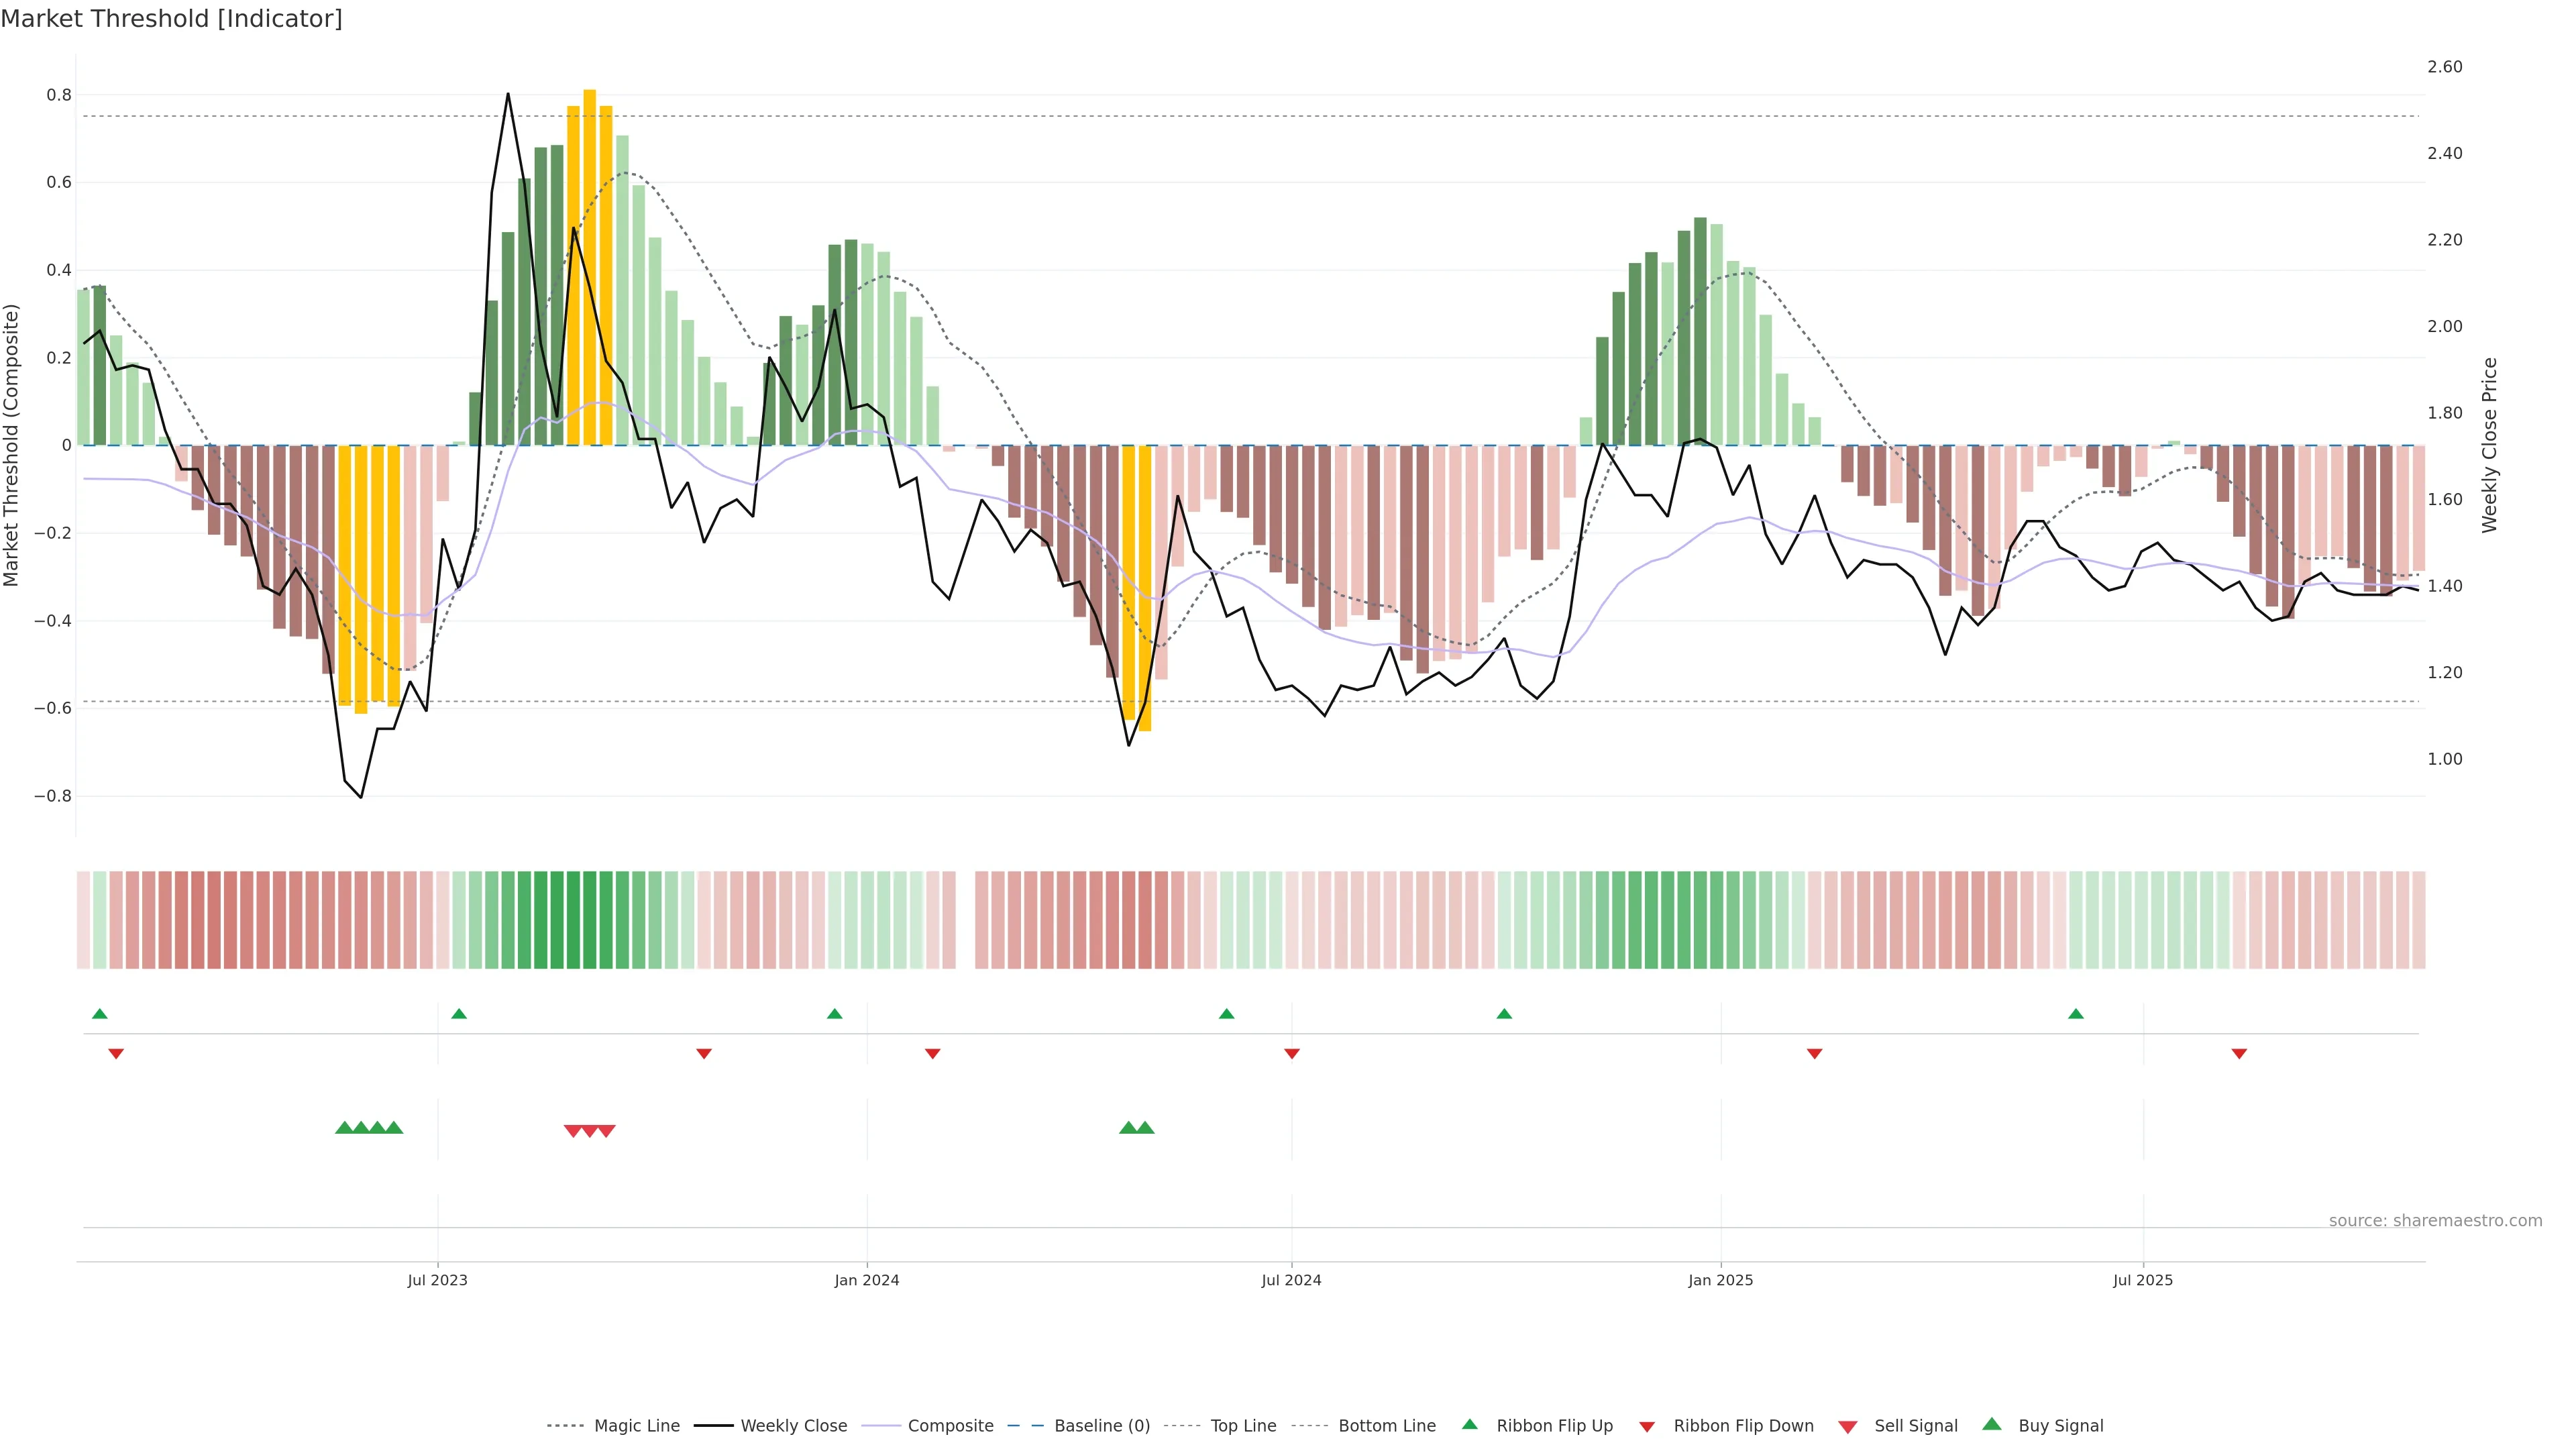Click the Jan 2024 axis label
Image resolution: width=2576 pixels, height=1449 pixels.
[866, 1280]
